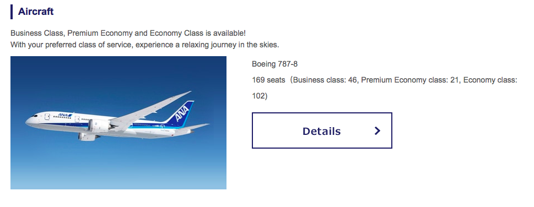Viewport: 534px width, 207px height.
Task: Click the 'Business class: 46' text
Action: 325,80
